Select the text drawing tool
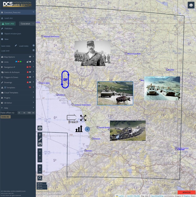 pos(40,135)
